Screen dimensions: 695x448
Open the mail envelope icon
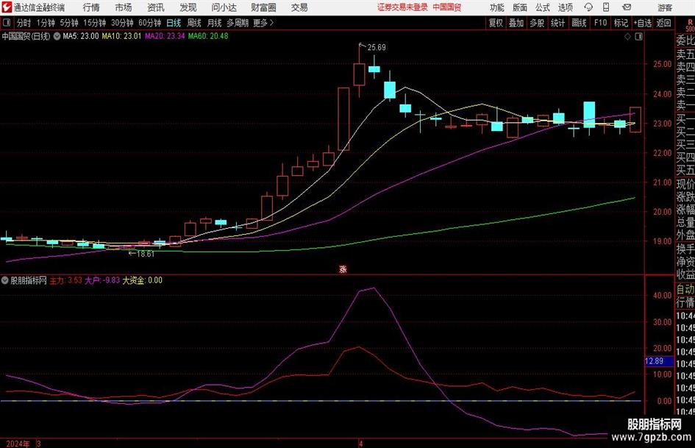627,7
